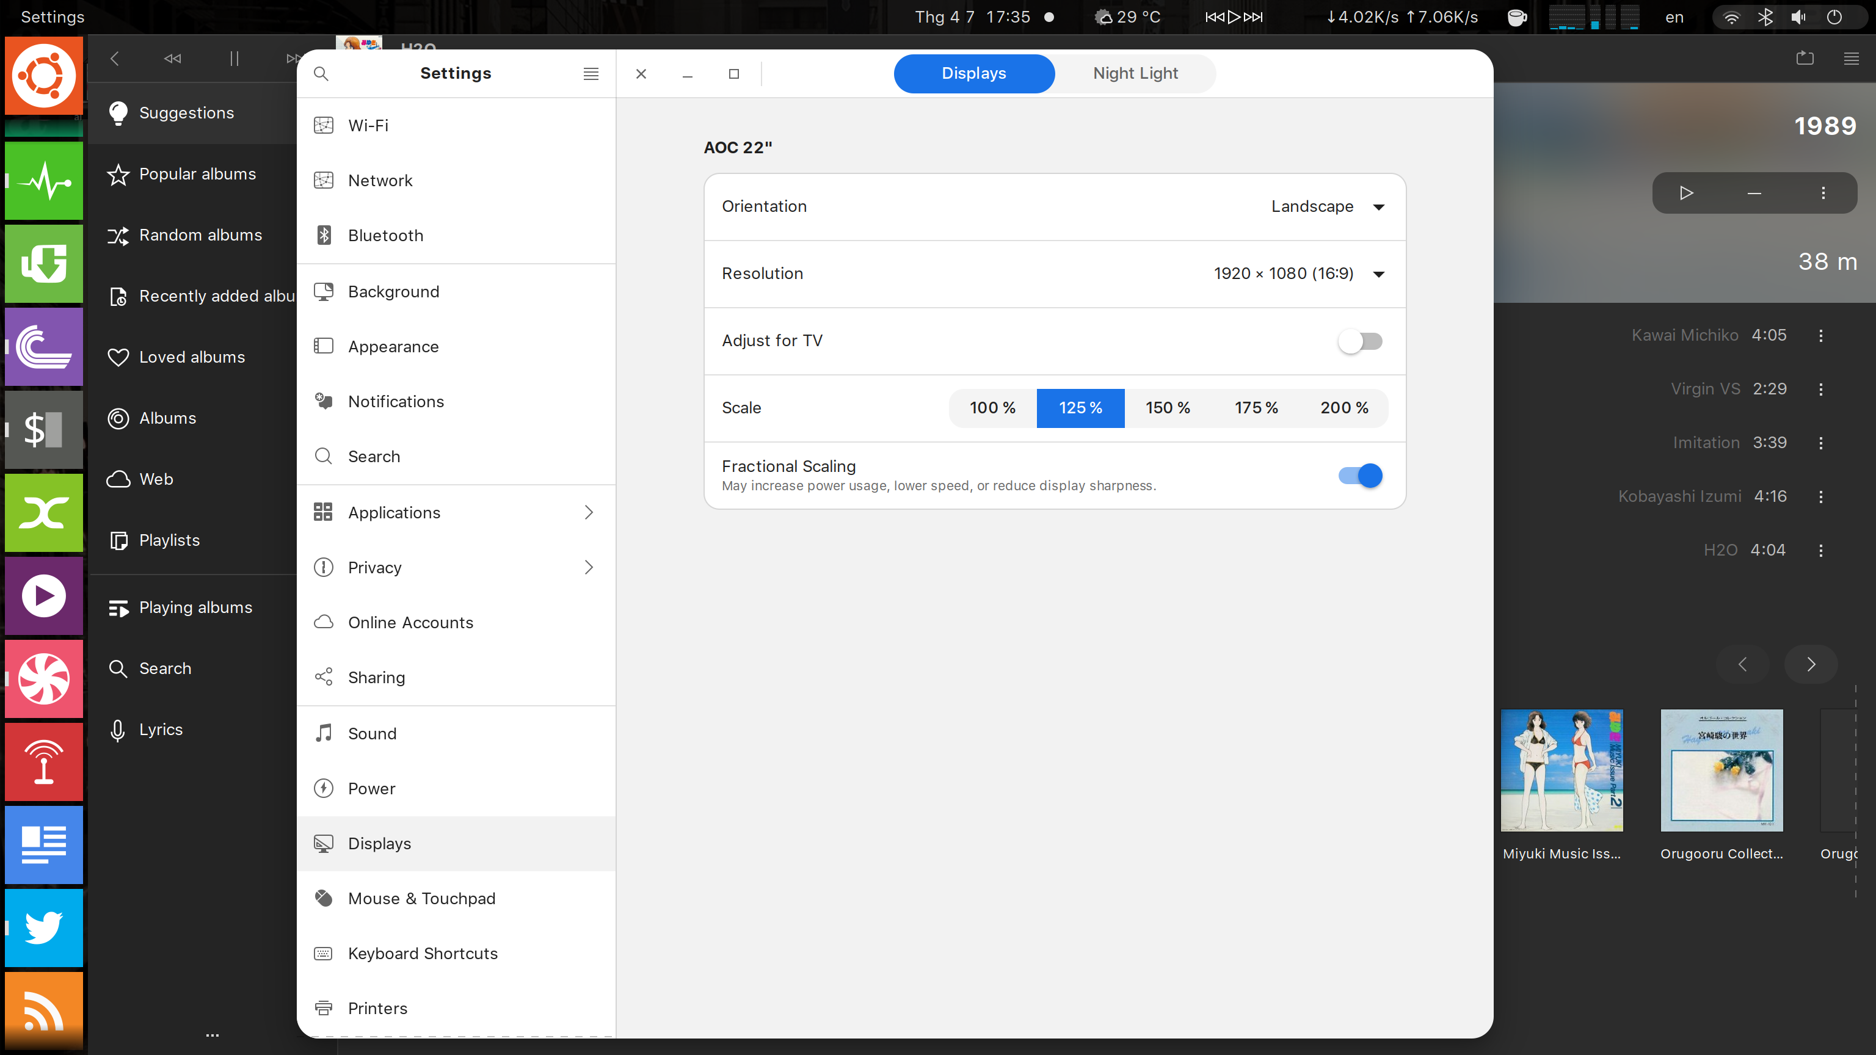Open the Sound settings panel

[x=457, y=734]
